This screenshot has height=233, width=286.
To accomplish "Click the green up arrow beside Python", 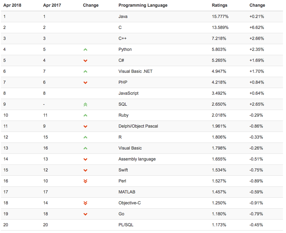I will [x=85, y=49].
